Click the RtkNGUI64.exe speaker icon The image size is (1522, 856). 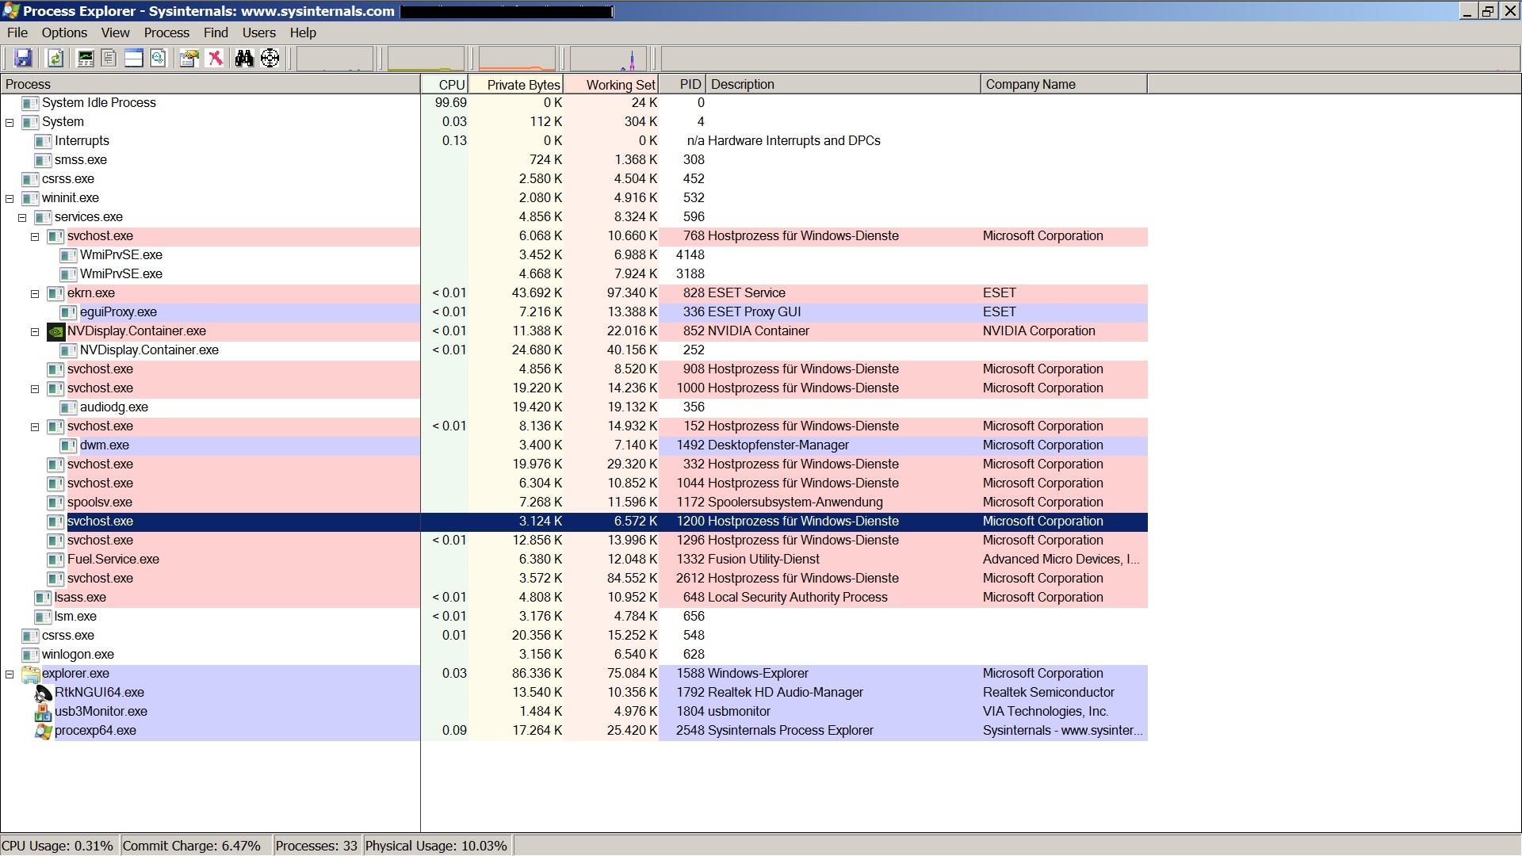point(43,693)
